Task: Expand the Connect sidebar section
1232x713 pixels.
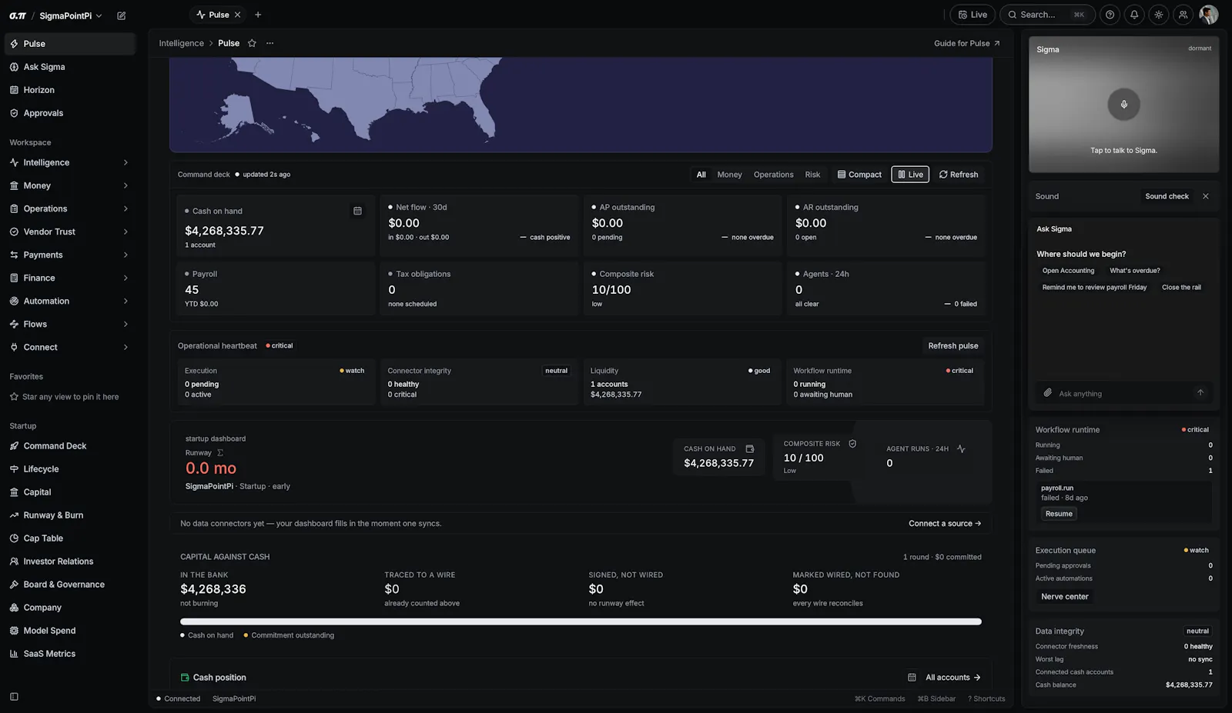Action: coord(69,347)
